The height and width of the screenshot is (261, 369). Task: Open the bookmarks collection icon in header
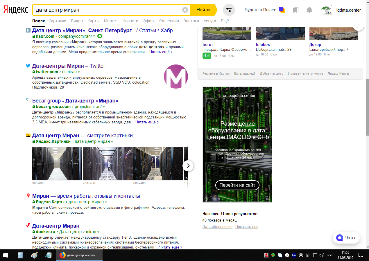click(x=295, y=10)
